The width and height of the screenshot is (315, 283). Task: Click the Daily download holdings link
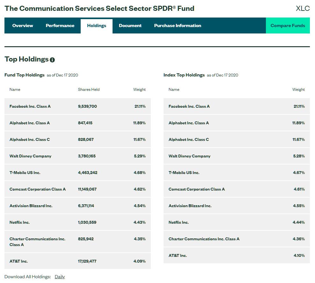coord(60,277)
